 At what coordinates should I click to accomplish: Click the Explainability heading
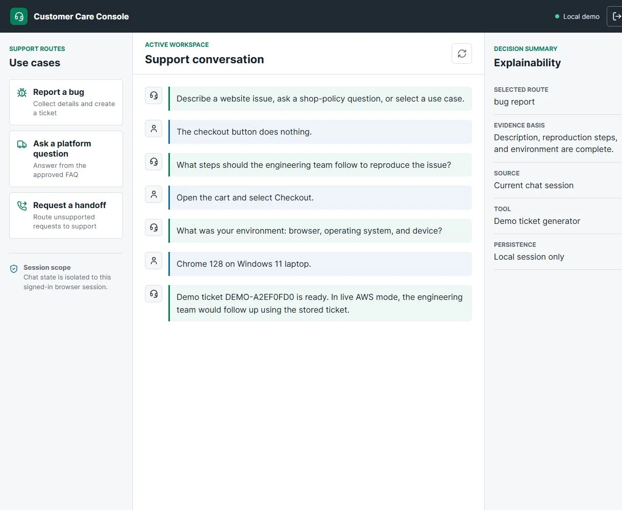click(527, 63)
